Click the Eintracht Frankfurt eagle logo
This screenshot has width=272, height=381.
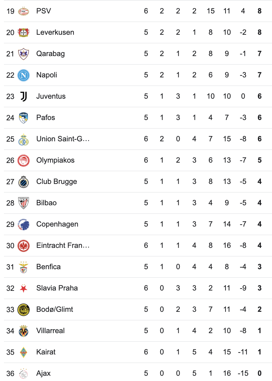click(x=23, y=246)
